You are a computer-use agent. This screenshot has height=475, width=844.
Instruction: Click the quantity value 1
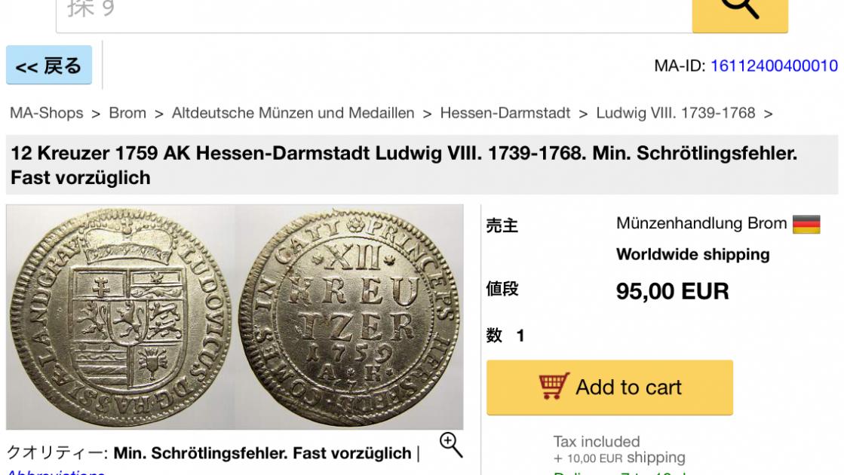[x=520, y=336]
